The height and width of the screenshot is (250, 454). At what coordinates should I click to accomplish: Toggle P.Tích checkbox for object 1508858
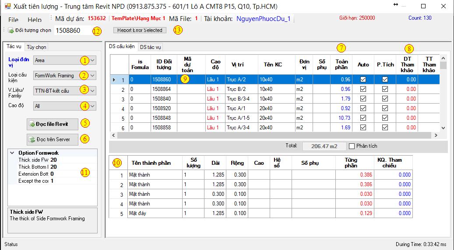click(x=385, y=128)
